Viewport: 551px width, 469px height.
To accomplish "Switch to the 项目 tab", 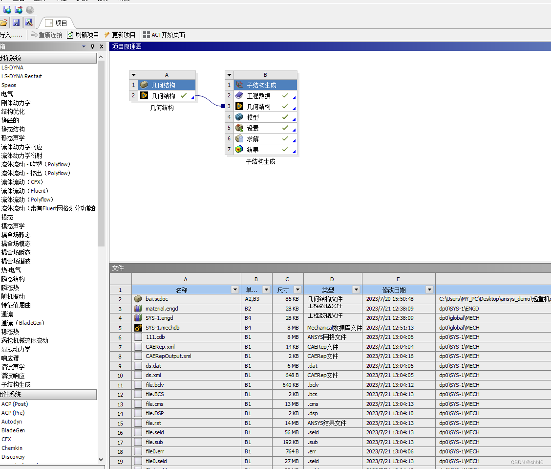I will [x=56, y=22].
